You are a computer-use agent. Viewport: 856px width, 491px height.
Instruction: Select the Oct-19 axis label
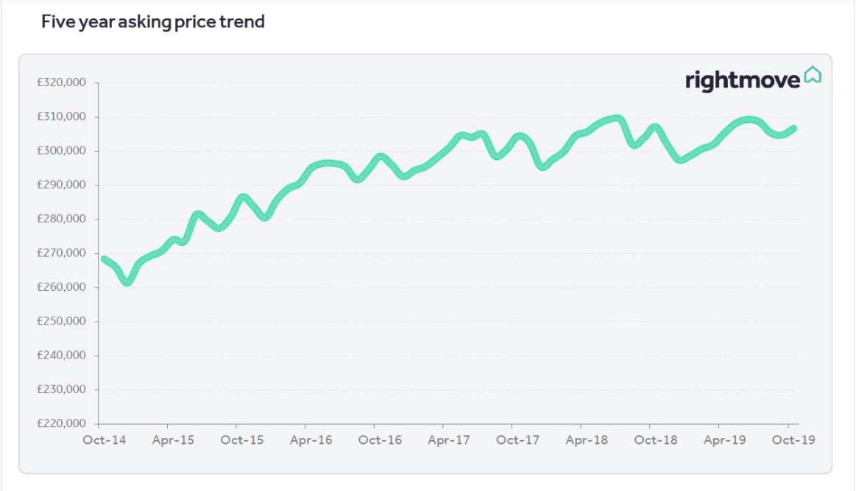click(x=793, y=440)
